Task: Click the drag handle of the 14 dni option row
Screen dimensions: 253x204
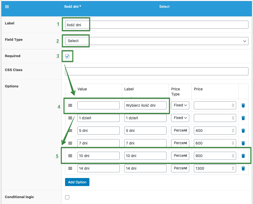Action: (x=70, y=168)
